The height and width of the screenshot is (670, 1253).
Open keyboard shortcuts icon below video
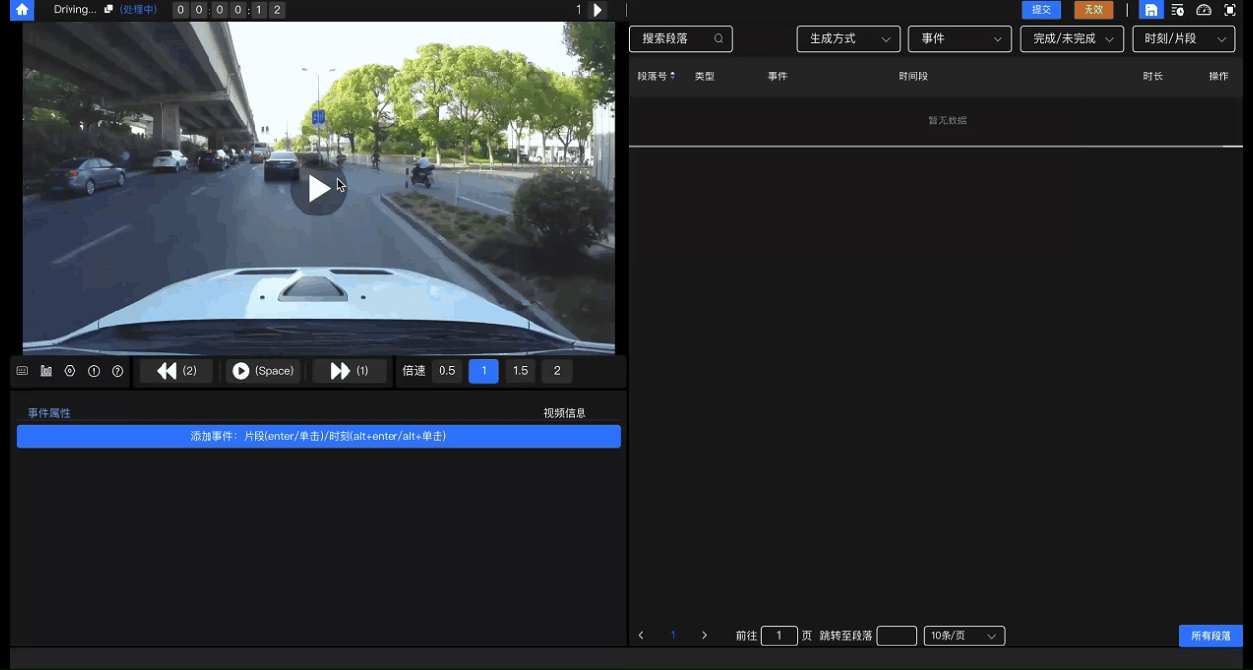(23, 371)
